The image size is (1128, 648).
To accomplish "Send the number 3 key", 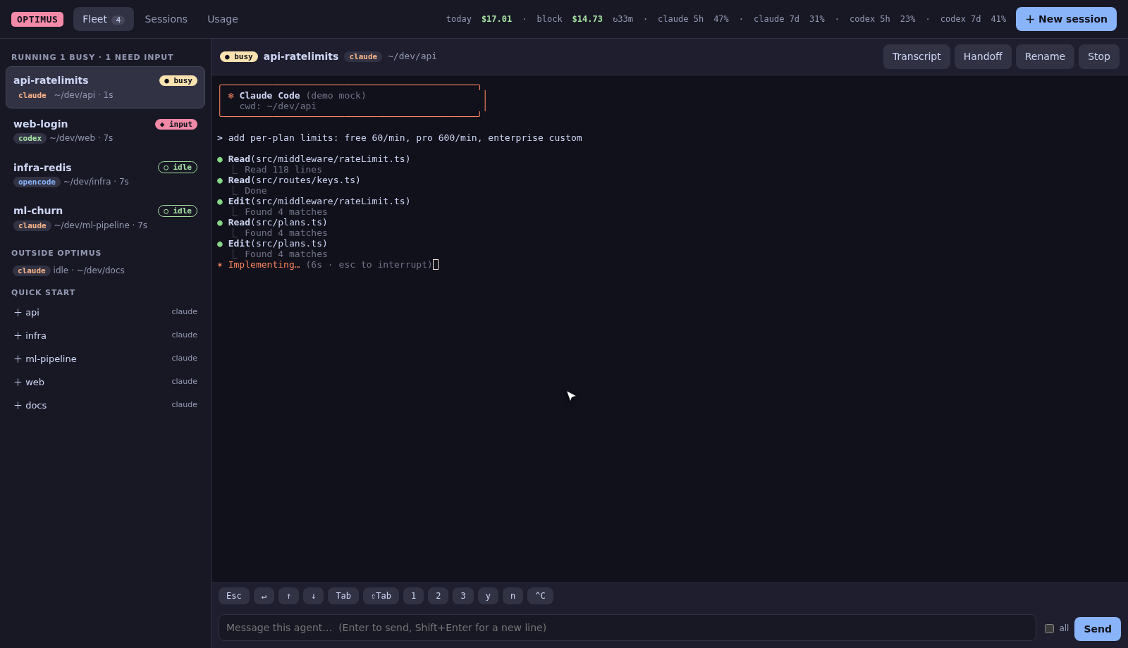I will coord(463,596).
